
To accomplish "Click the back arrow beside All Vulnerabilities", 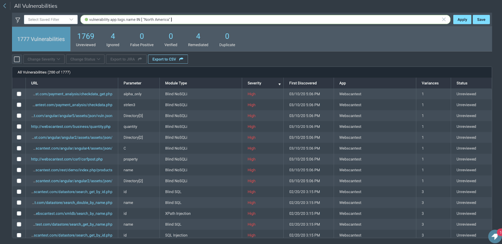I will coord(5,6).
